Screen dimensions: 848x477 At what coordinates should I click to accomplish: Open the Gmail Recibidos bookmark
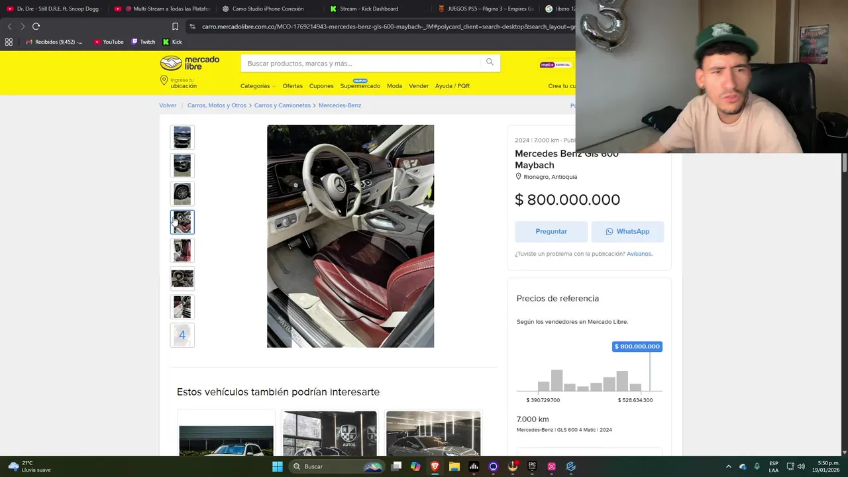click(54, 42)
